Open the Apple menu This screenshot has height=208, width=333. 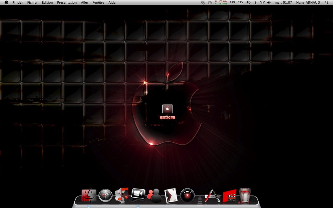6,2
